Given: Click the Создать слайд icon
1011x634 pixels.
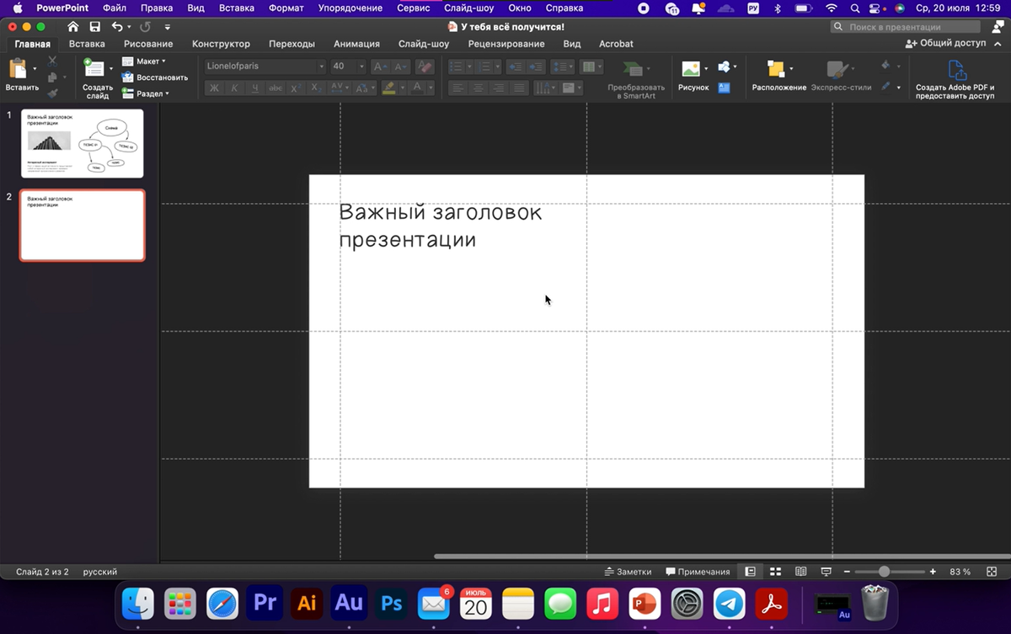Looking at the screenshot, I should coord(94,70).
